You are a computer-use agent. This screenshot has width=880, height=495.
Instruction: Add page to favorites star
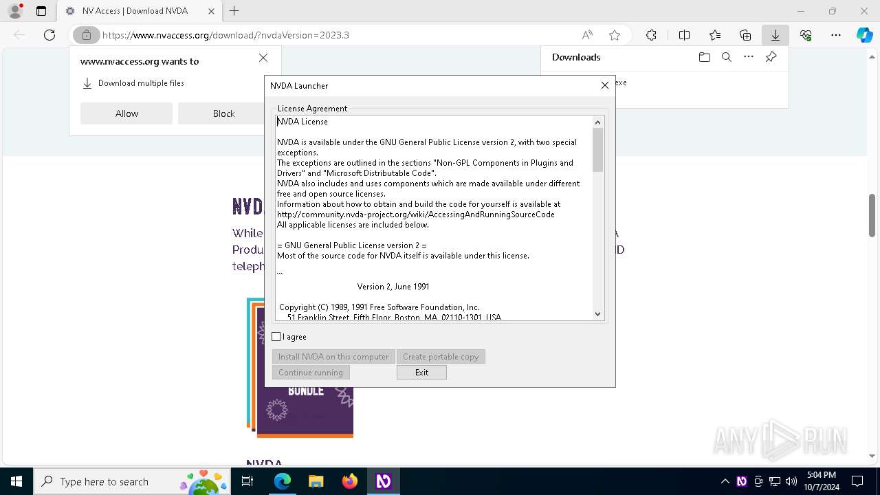pyautogui.click(x=615, y=35)
